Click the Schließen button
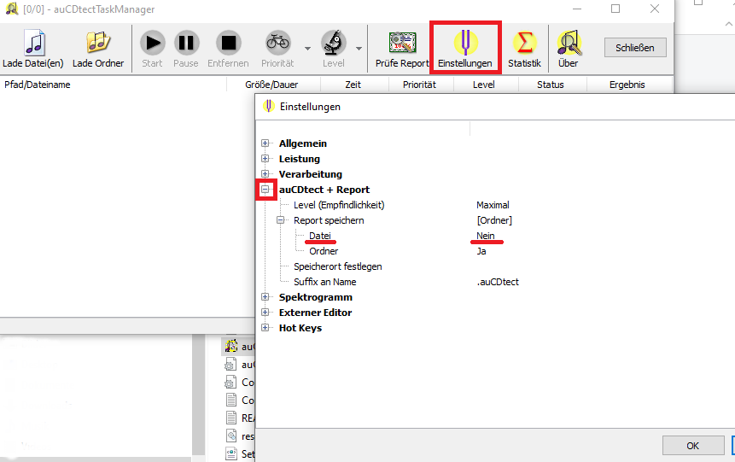 (x=635, y=47)
